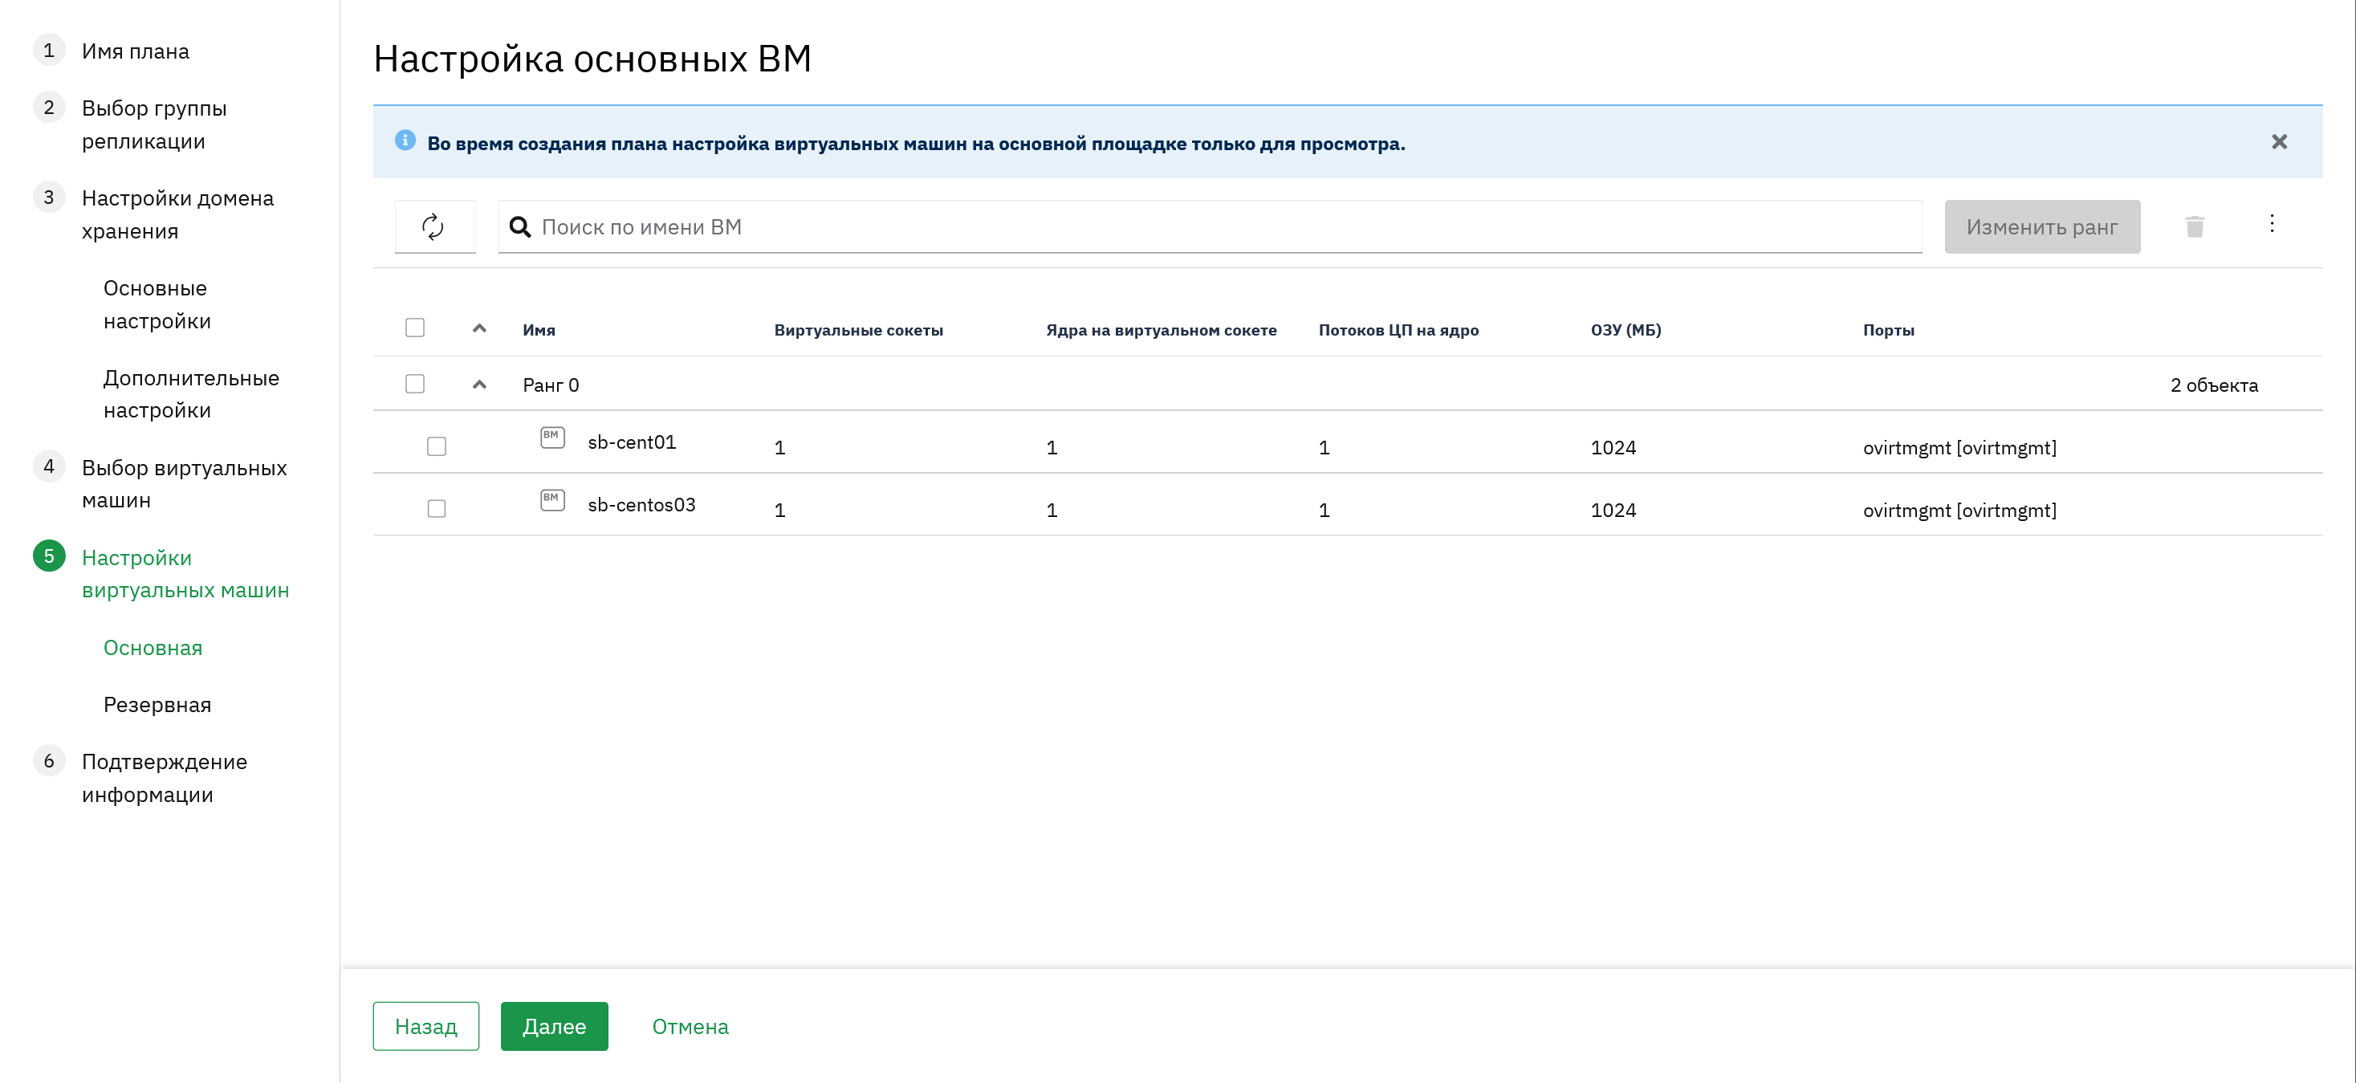Go to step 1 Имя плана
The image size is (2356, 1083).
(x=136, y=51)
